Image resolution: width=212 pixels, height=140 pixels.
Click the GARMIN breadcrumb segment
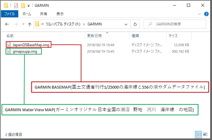(x=94, y=24)
